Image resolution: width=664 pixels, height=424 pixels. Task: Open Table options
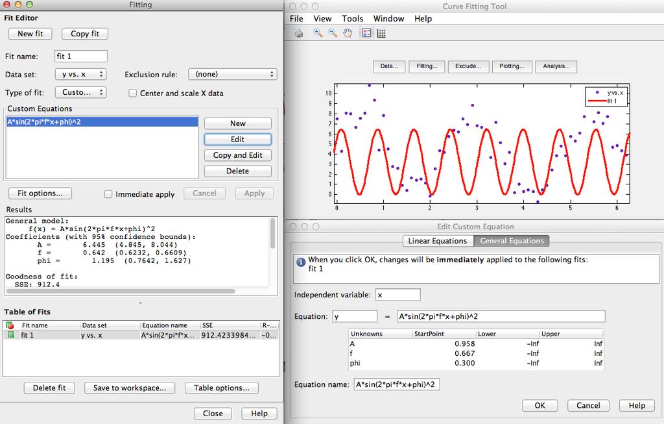(x=222, y=388)
